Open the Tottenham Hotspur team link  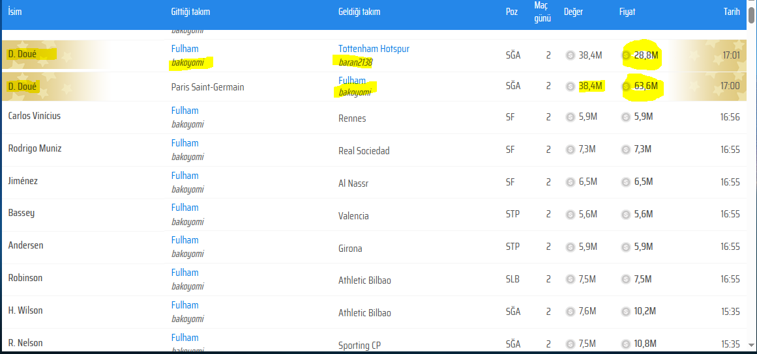374,49
